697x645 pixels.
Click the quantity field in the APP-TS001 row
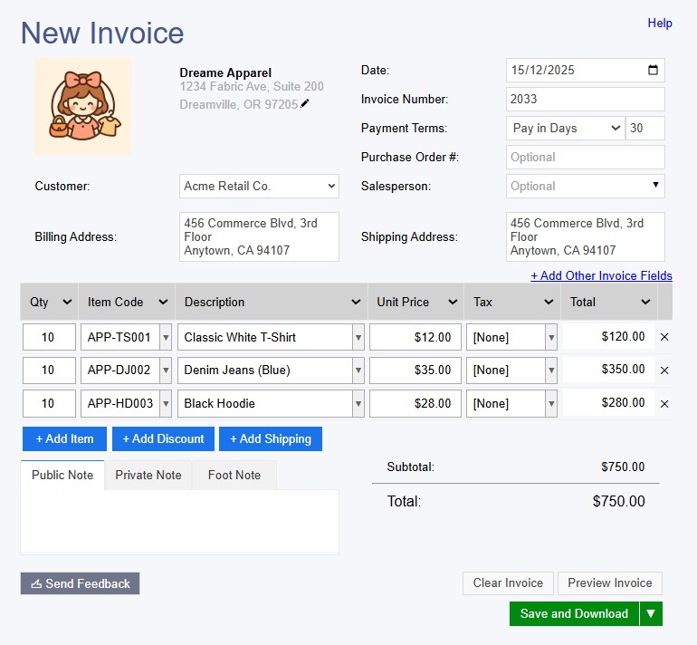pos(49,337)
